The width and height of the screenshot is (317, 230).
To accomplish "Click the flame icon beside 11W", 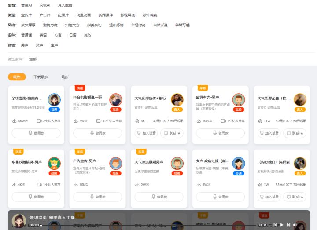I will (260, 120).
